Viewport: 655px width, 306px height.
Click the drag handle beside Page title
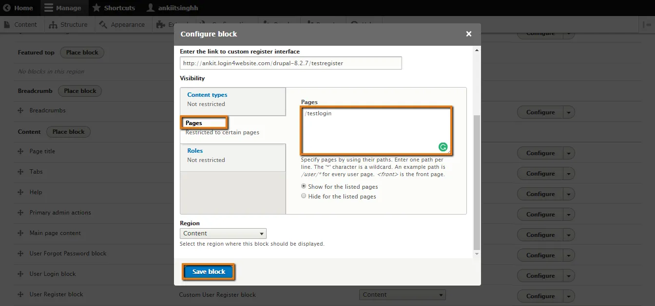tap(20, 152)
